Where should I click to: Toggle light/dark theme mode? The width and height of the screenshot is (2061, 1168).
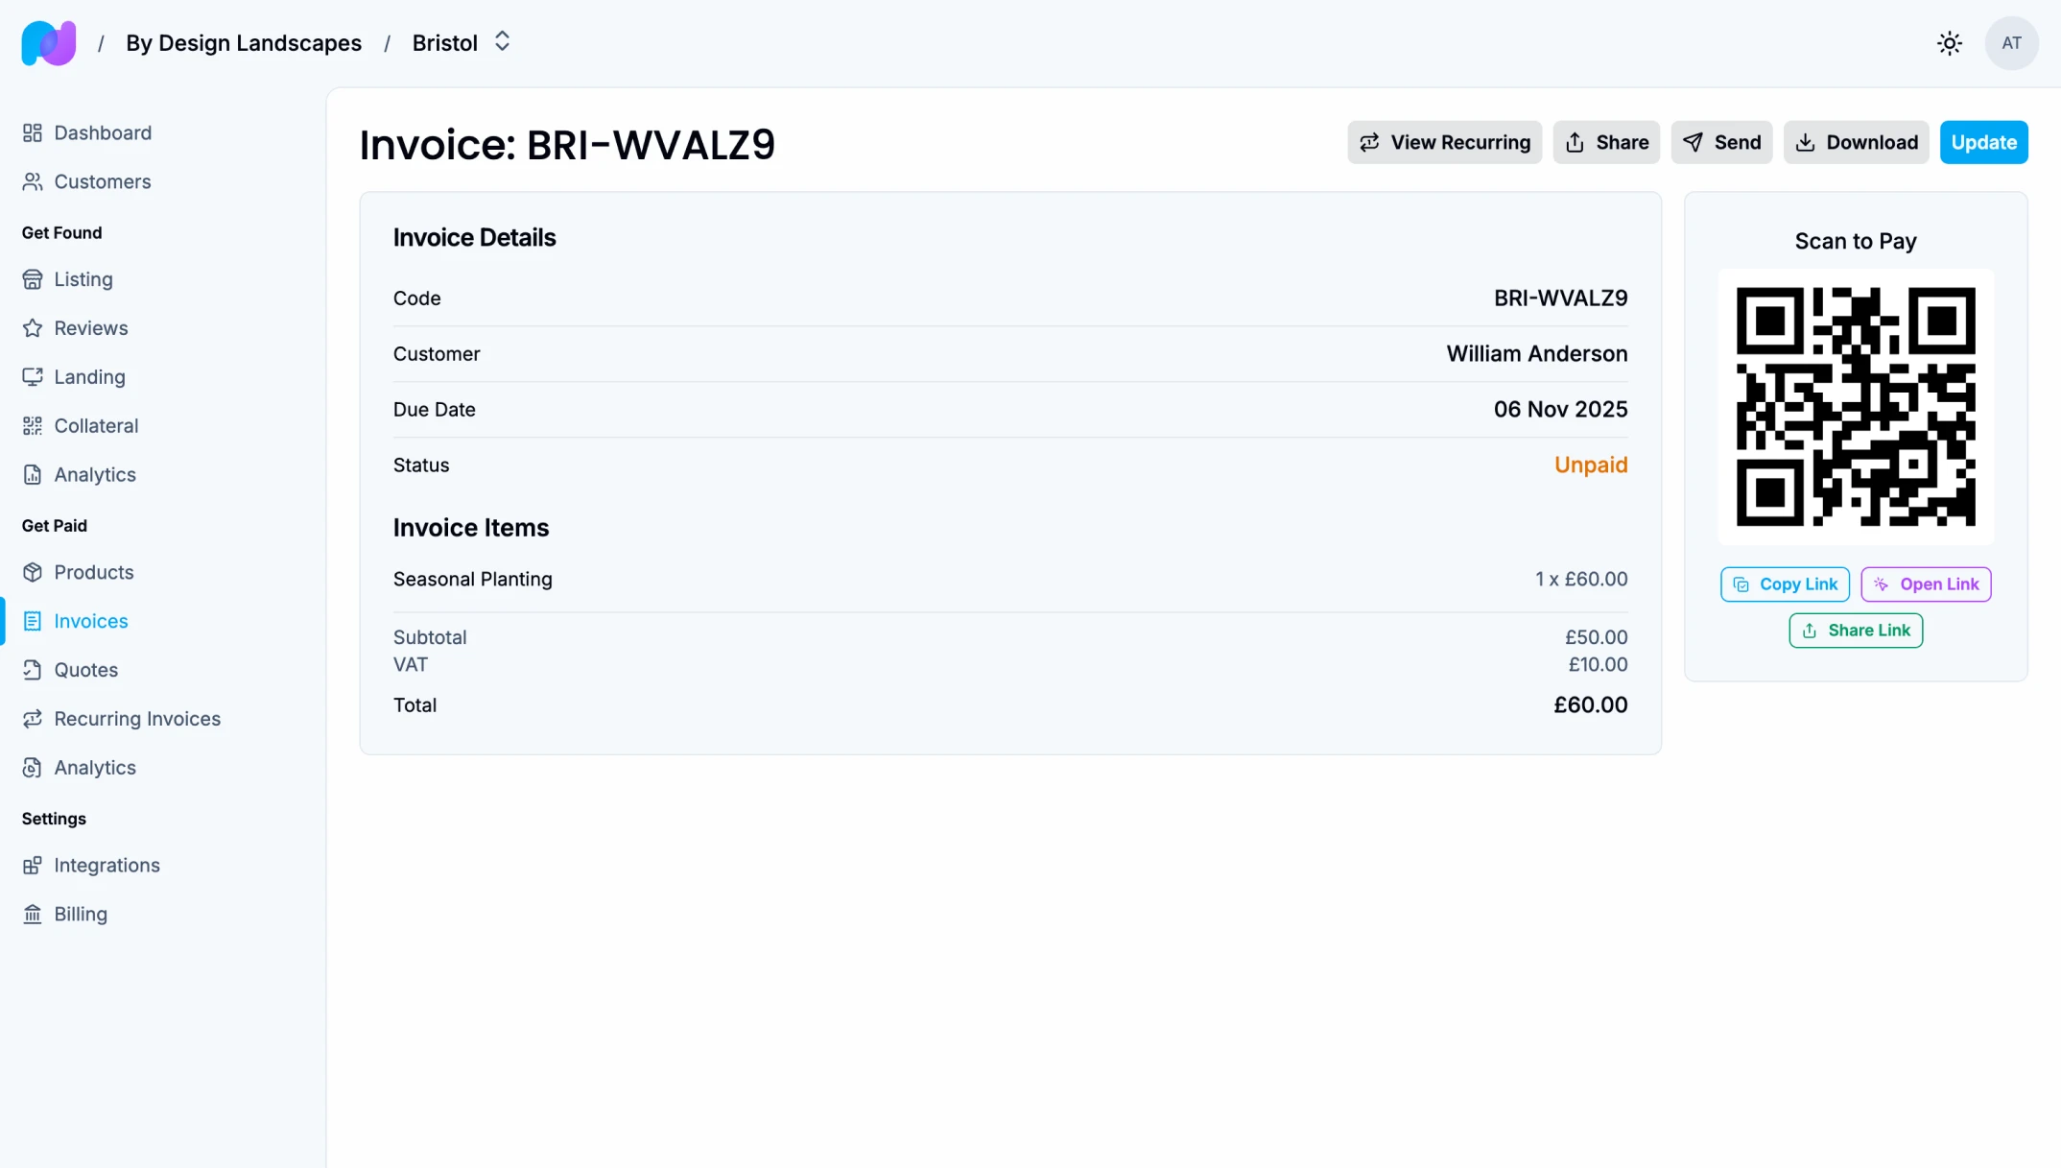point(1949,42)
